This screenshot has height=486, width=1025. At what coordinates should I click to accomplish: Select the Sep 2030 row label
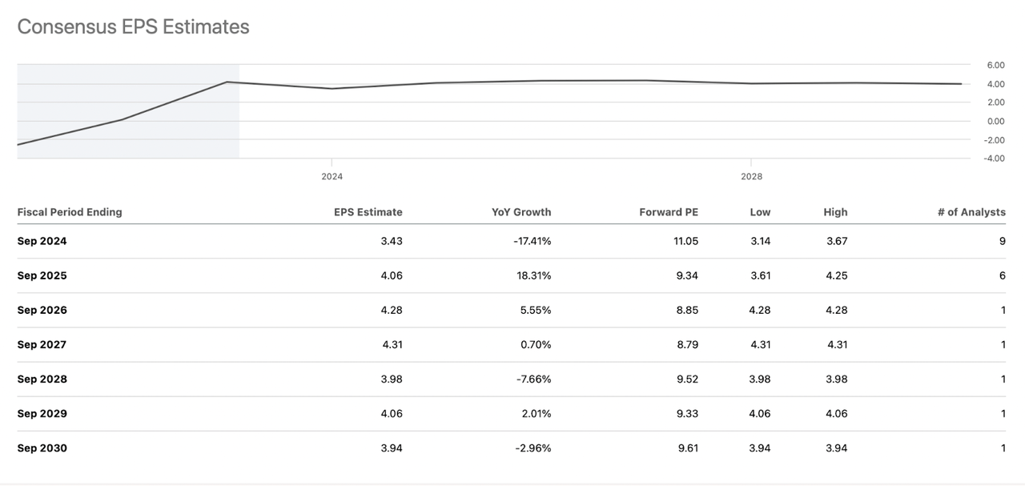pos(42,448)
